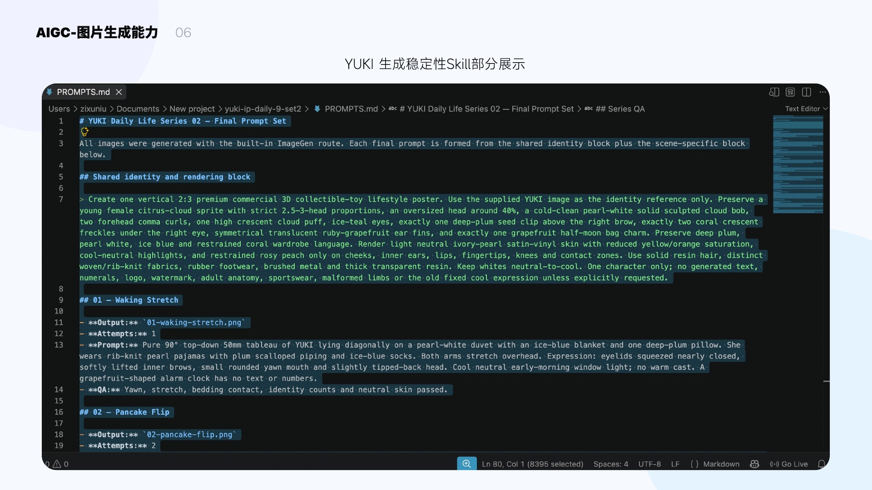Split the editor right

(x=807, y=92)
